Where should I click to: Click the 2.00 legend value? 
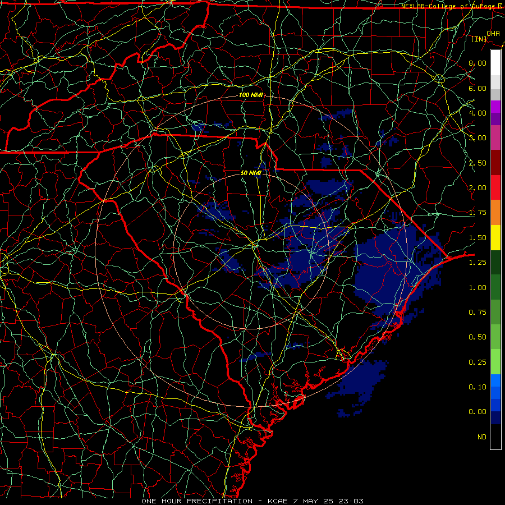point(478,188)
